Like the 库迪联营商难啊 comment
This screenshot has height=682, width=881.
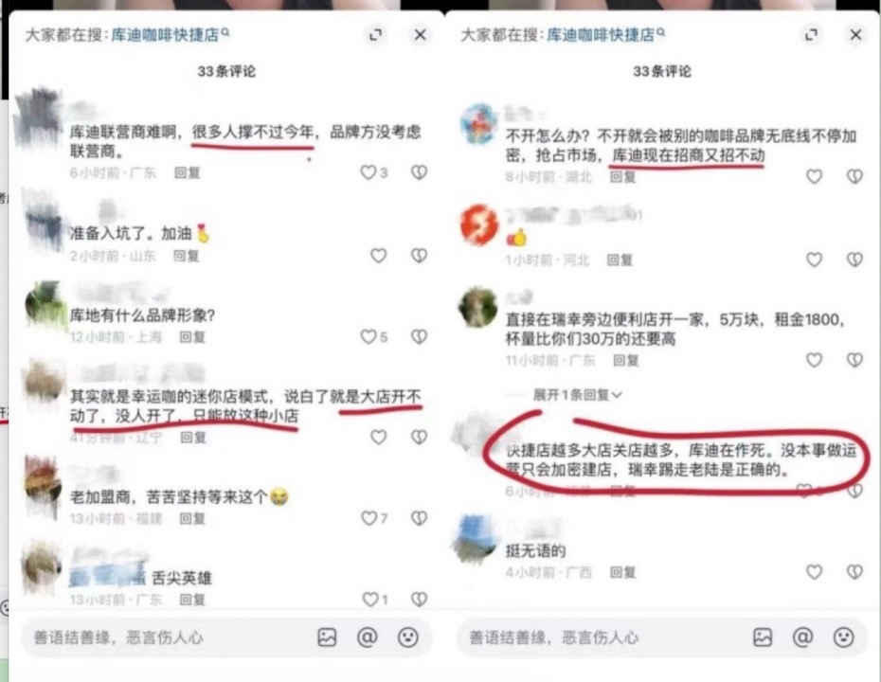[368, 172]
